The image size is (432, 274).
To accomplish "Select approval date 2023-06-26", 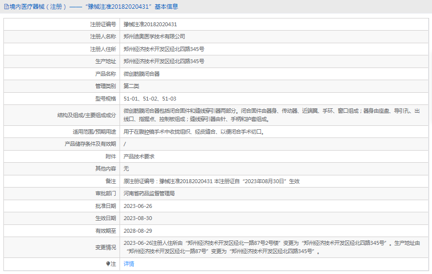I will [138, 206].
